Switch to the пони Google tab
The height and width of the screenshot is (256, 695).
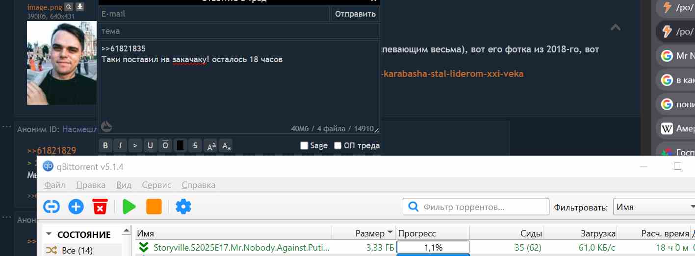(x=675, y=104)
